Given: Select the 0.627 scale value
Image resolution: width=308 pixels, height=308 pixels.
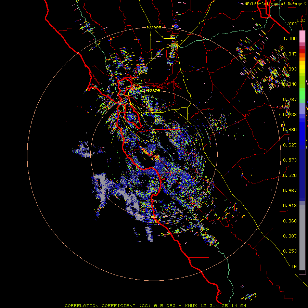Looking at the screenshot, I should coord(290,145).
